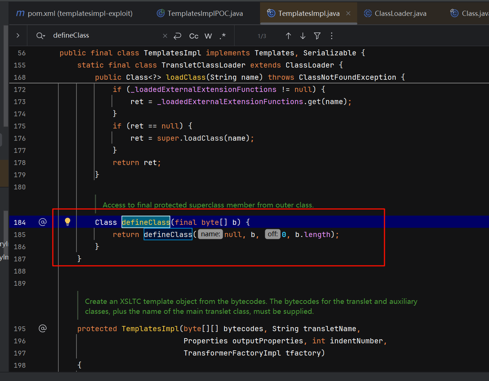This screenshot has height=381, width=489.
Task: Click 'return ret;' statement
Action: coord(137,163)
